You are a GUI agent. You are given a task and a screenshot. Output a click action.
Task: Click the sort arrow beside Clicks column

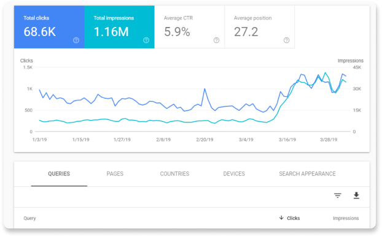click(281, 218)
